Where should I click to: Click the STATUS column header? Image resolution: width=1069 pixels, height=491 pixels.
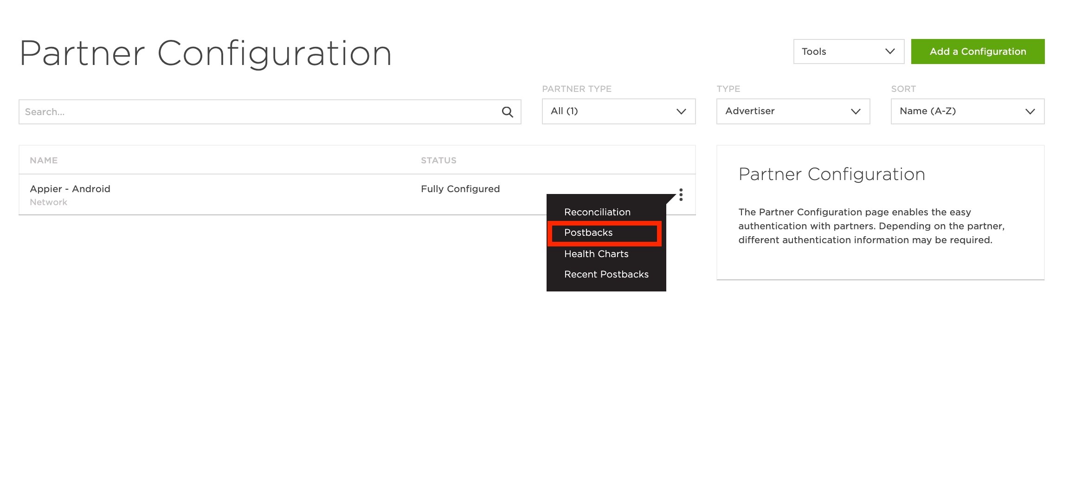point(438,161)
